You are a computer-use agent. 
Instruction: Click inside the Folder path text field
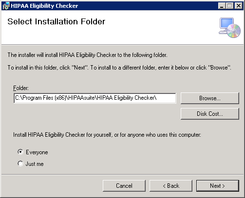click(95, 98)
